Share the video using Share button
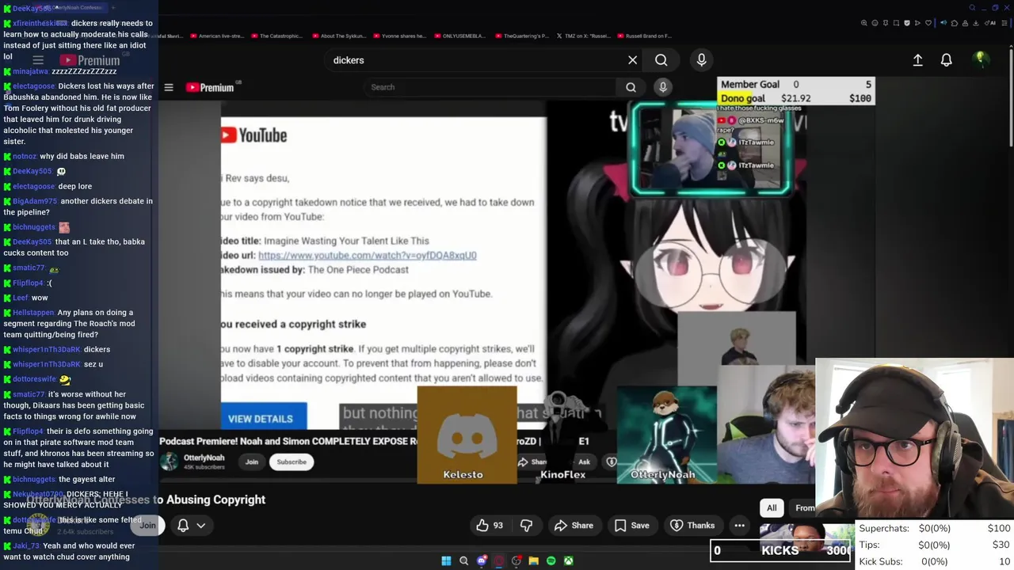 (x=574, y=525)
